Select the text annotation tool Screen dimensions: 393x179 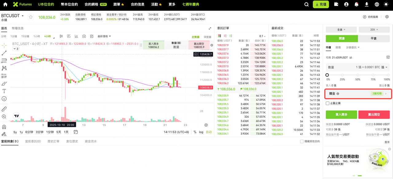click(4, 91)
